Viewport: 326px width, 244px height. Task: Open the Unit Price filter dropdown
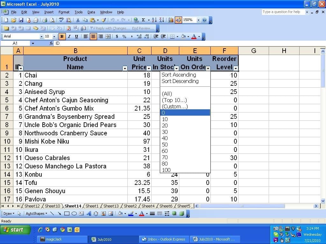click(149, 68)
